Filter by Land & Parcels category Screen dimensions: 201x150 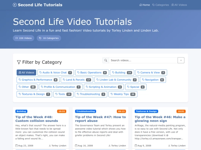77,80
